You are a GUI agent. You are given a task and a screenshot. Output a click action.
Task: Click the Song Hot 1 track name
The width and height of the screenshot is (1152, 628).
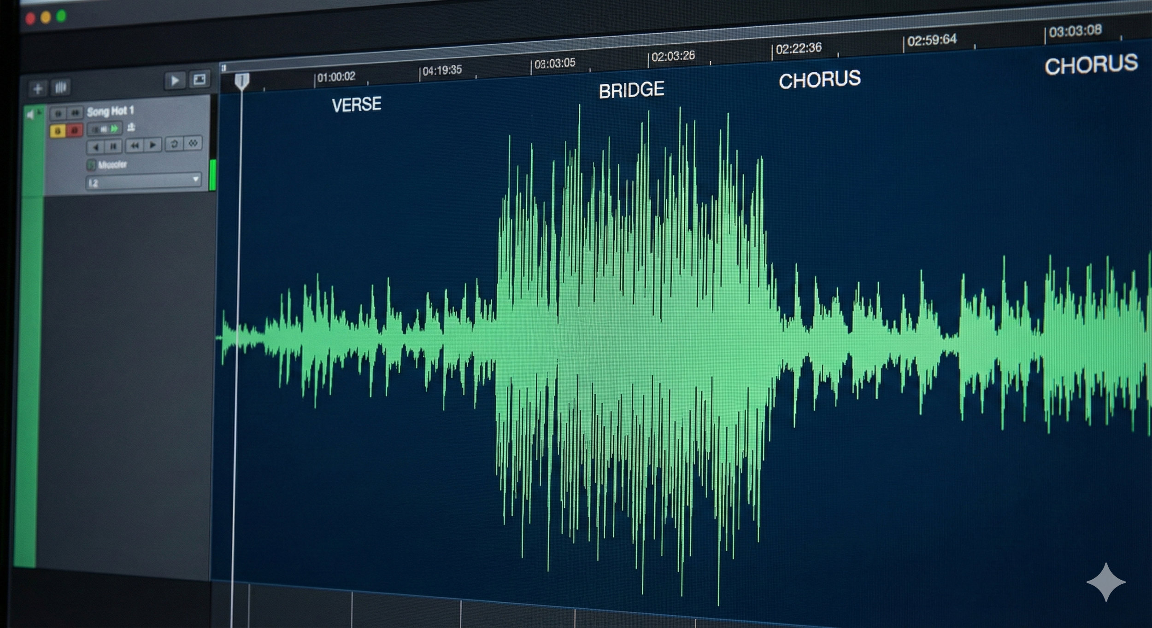[x=110, y=111]
